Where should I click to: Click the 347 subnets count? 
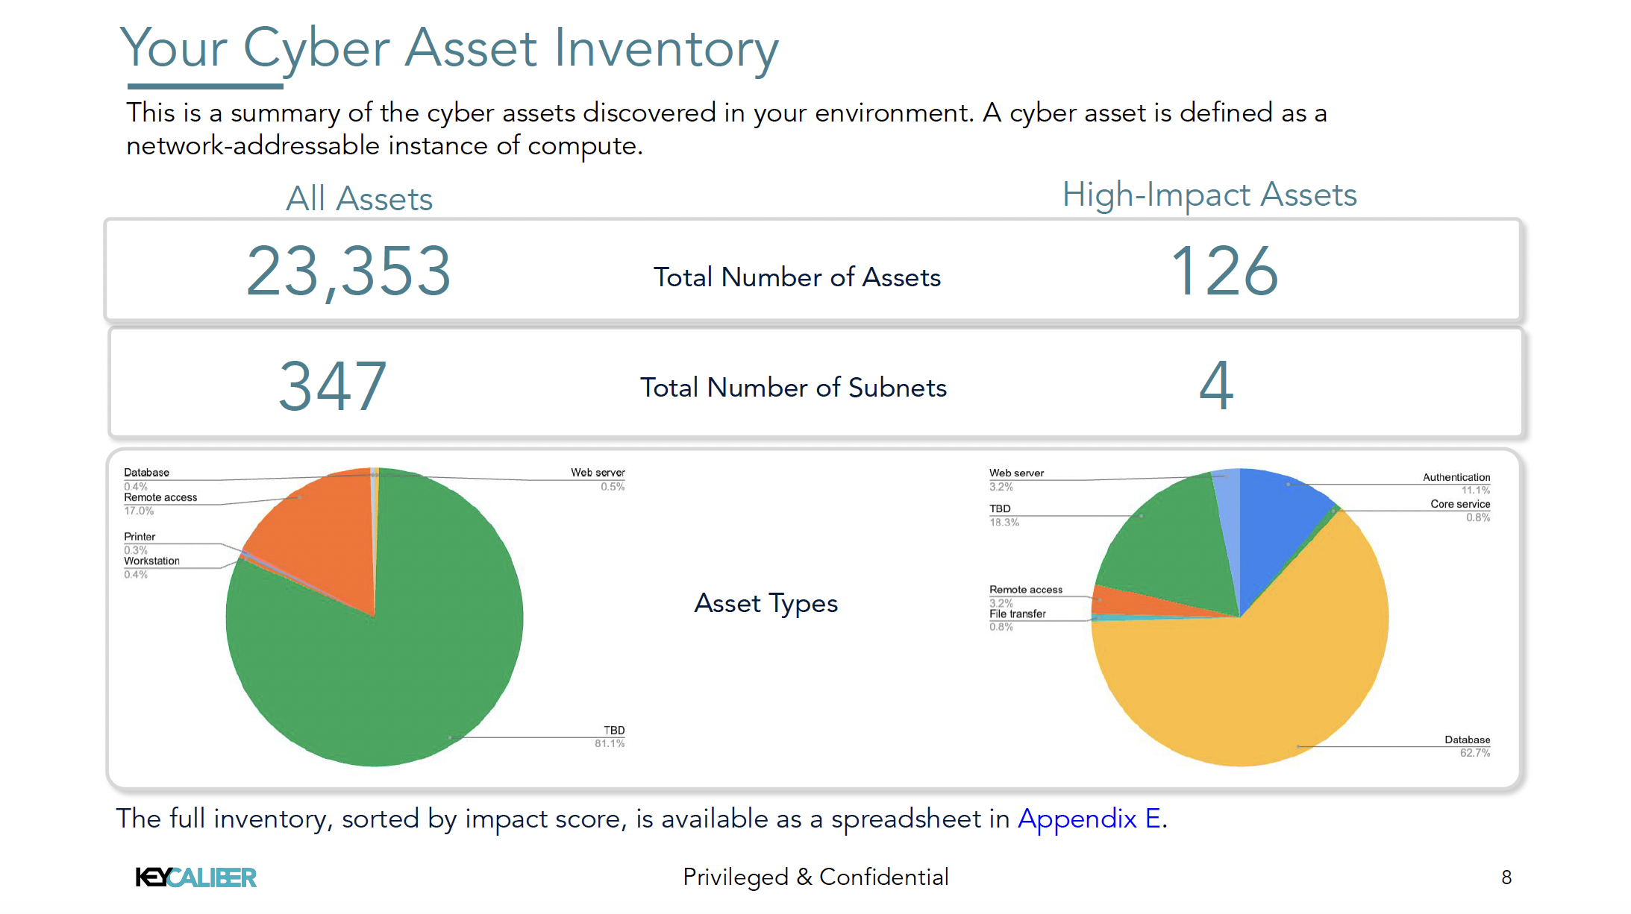pyautogui.click(x=333, y=385)
